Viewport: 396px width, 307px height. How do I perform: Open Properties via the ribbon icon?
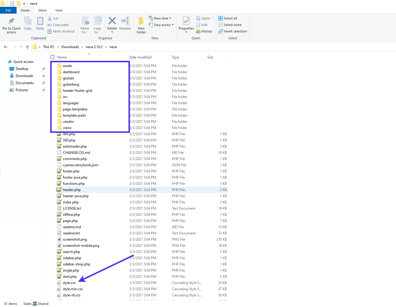[x=186, y=21]
